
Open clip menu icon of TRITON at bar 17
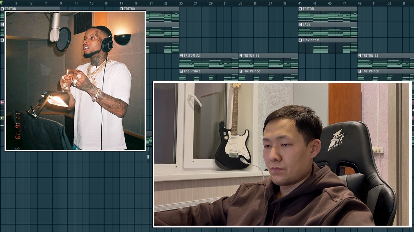(122, 9)
